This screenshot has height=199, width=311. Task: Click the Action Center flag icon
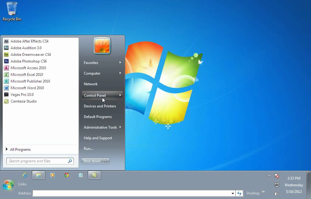point(276,176)
